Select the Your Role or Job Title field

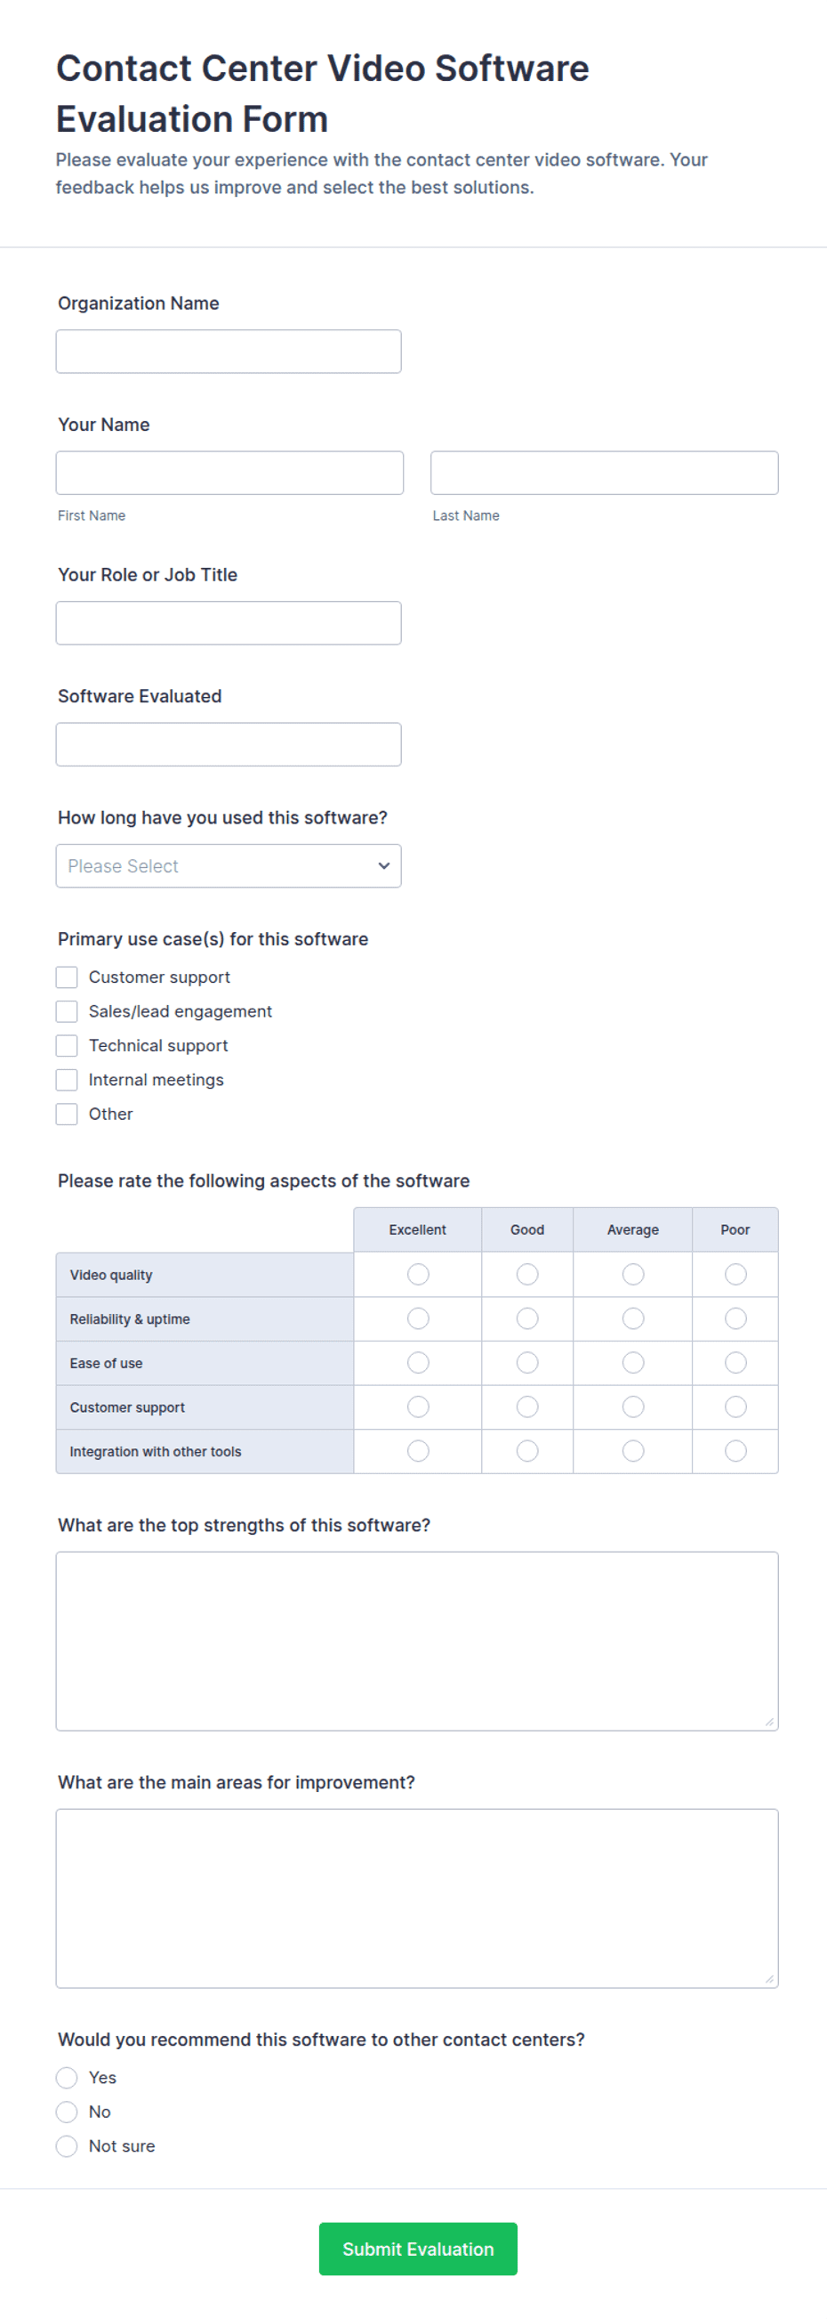[x=229, y=623]
